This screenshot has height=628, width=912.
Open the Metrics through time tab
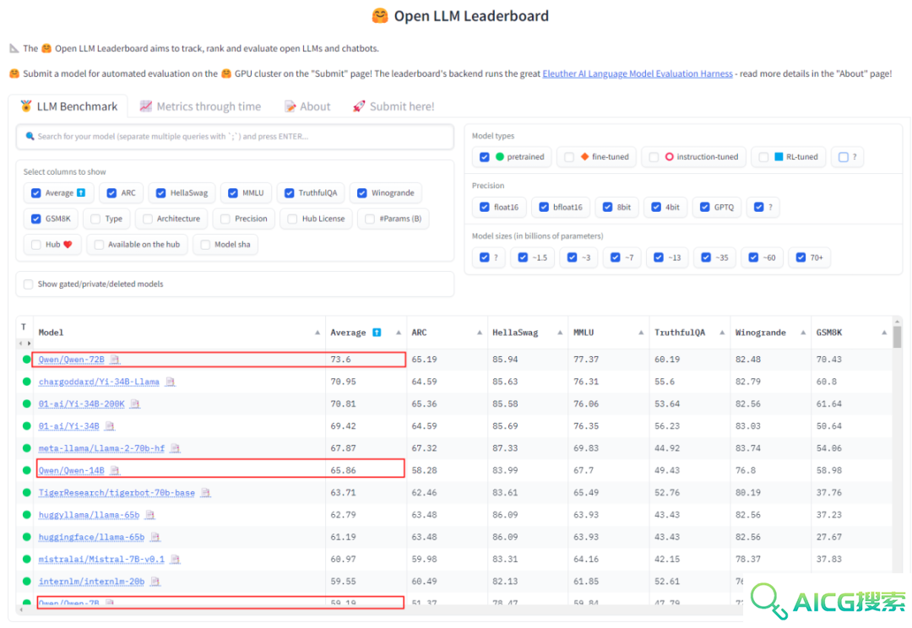pyautogui.click(x=201, y=106)
